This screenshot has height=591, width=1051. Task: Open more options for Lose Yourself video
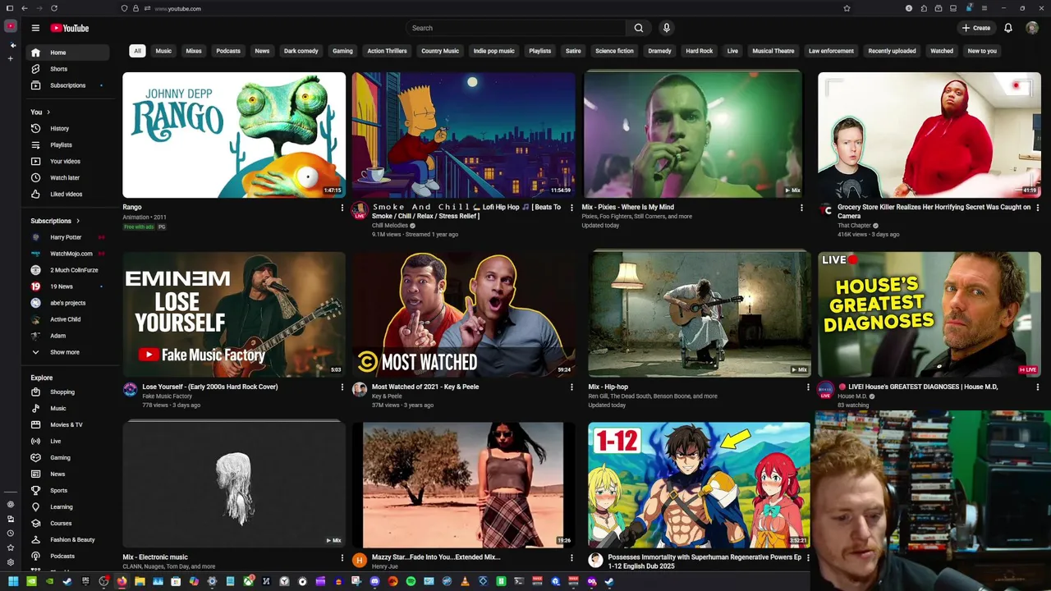342,387
